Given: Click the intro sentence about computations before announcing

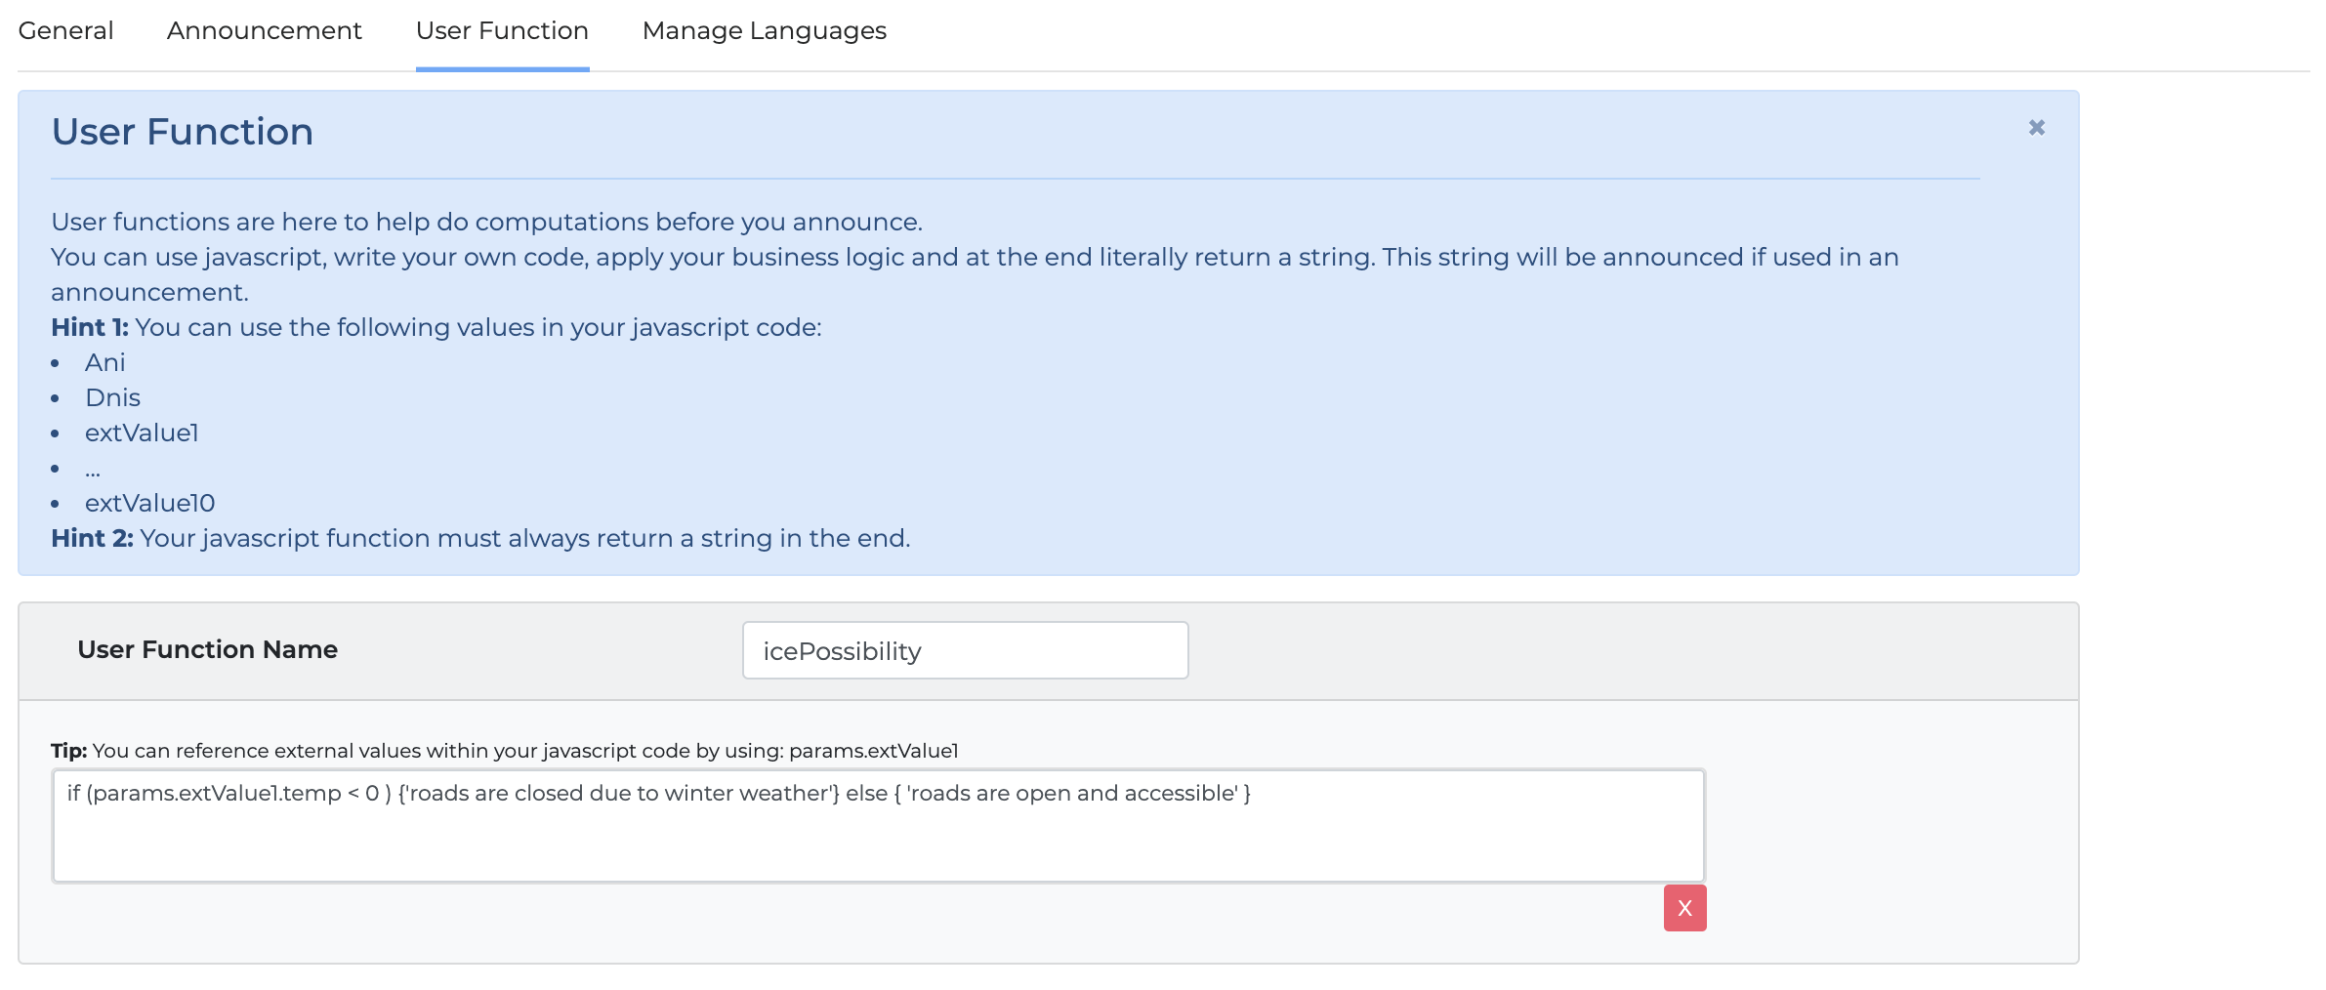Looking at the screenshot, I should [486, 223].
